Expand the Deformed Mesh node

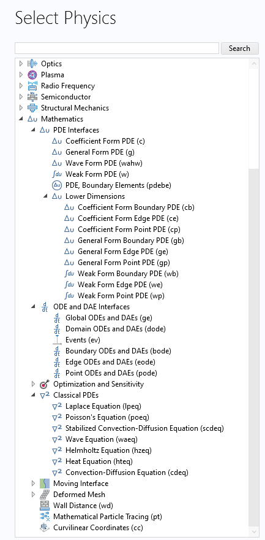(33, 494)
